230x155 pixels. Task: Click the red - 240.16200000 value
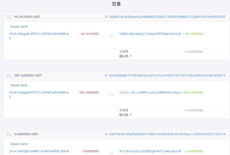(x=88, y=93)
